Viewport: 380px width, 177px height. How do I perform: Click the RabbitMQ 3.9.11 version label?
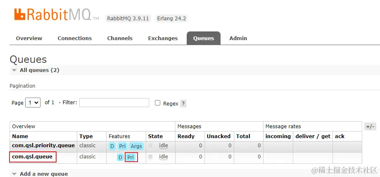coord(128,19)
